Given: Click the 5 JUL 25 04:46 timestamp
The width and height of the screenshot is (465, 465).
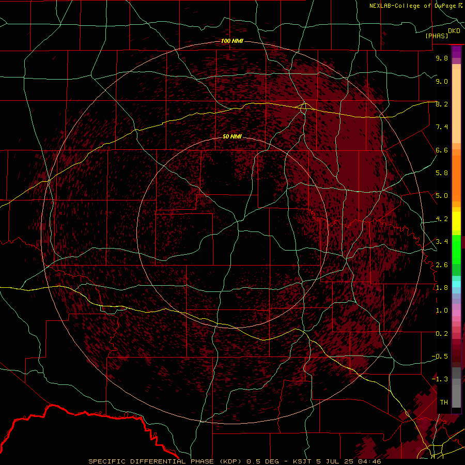Looking at the screenshot, I should 349,461.
